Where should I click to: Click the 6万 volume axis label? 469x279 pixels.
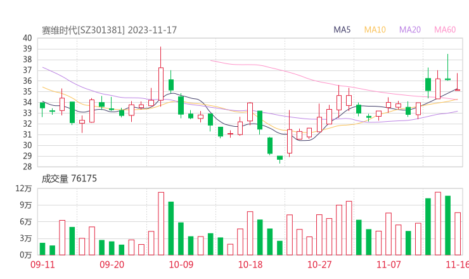point(26,222)
